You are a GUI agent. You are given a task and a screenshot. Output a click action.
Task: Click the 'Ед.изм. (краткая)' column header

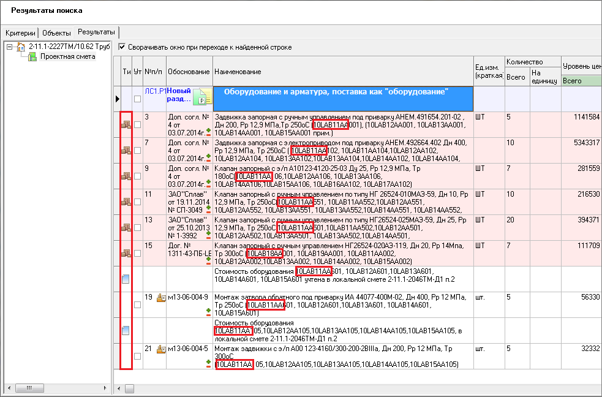(489, 72)
